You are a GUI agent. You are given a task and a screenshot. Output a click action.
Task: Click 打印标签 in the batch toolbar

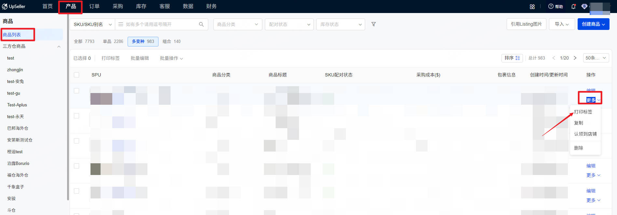pos(111,58)
